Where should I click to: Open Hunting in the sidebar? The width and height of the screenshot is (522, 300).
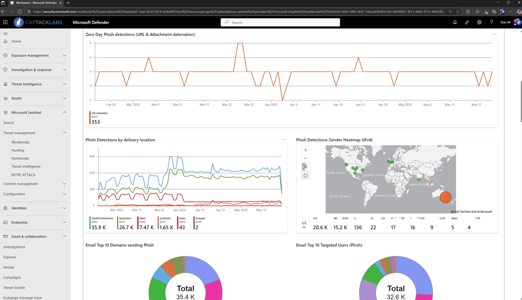pos(18,150)
